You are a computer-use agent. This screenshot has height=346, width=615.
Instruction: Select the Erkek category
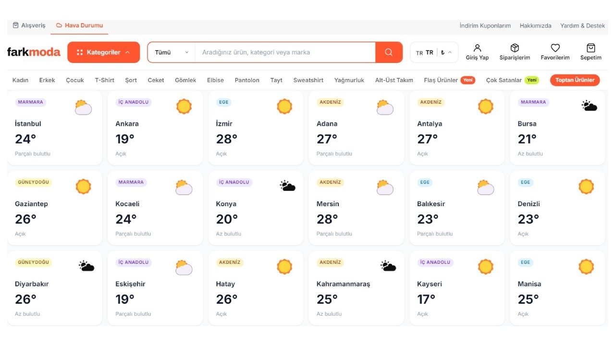point(47,80)
